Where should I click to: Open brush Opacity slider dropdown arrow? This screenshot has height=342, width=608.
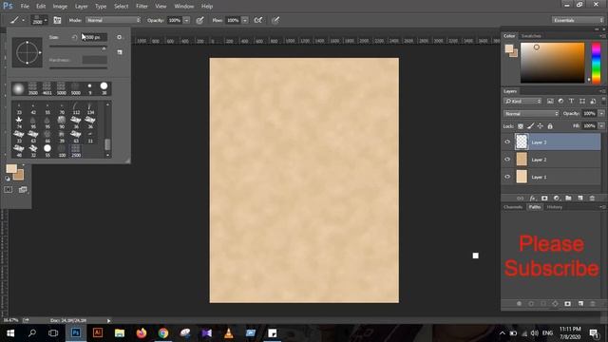click(186, 20)
